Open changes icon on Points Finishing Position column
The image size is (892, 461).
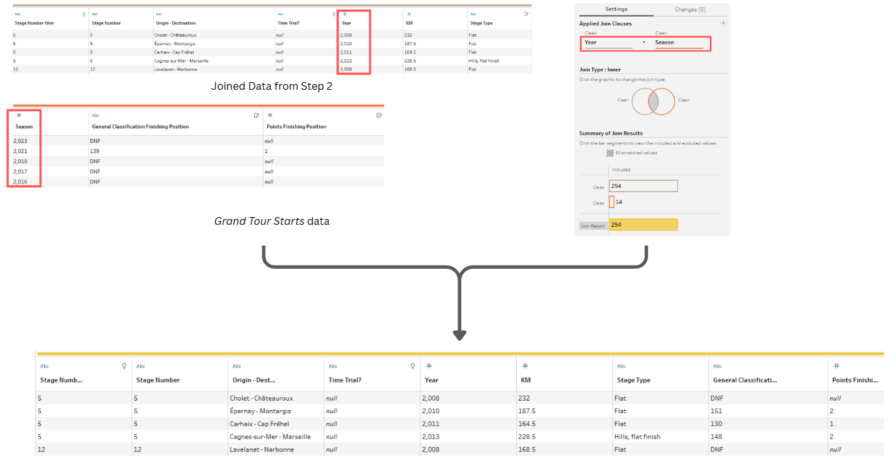point(379,115)
